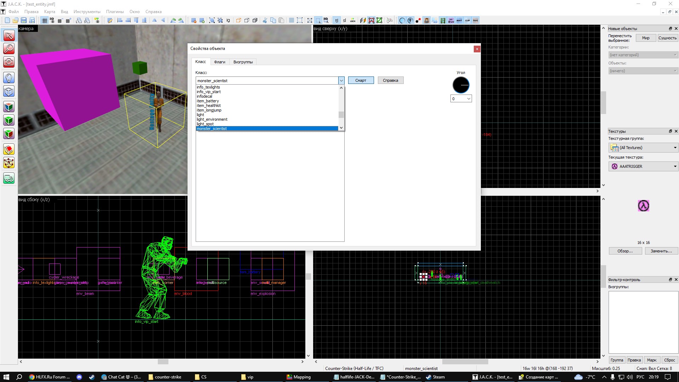
Task: Open the Инструменты menu
Action: pos(87,12)
